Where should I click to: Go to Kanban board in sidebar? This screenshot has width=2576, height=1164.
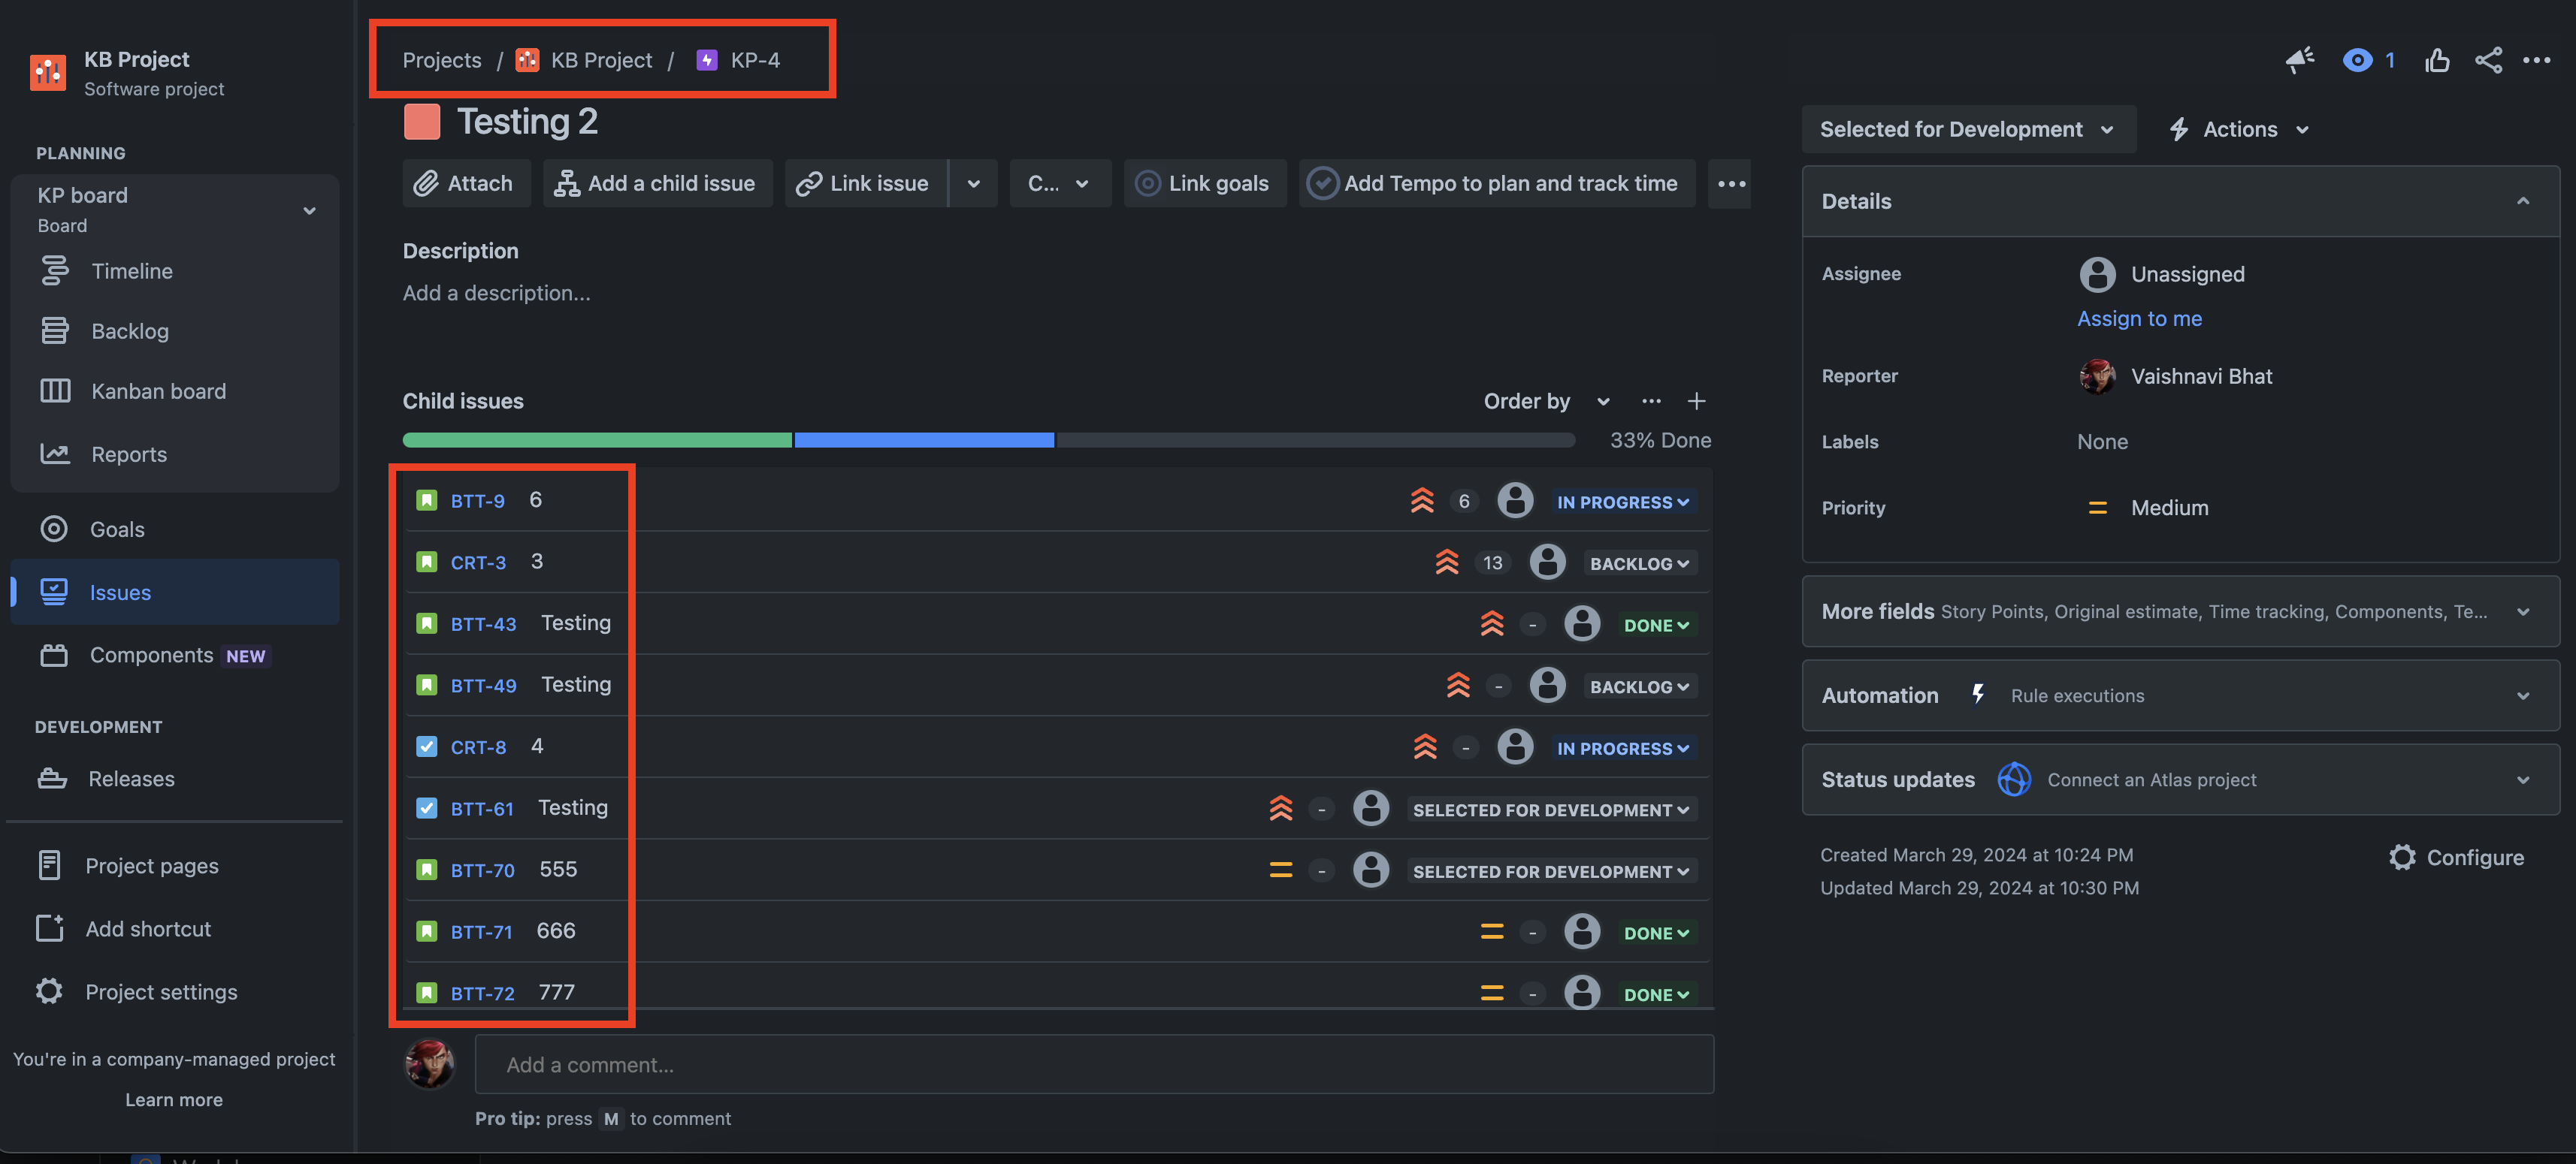(158, 391)
